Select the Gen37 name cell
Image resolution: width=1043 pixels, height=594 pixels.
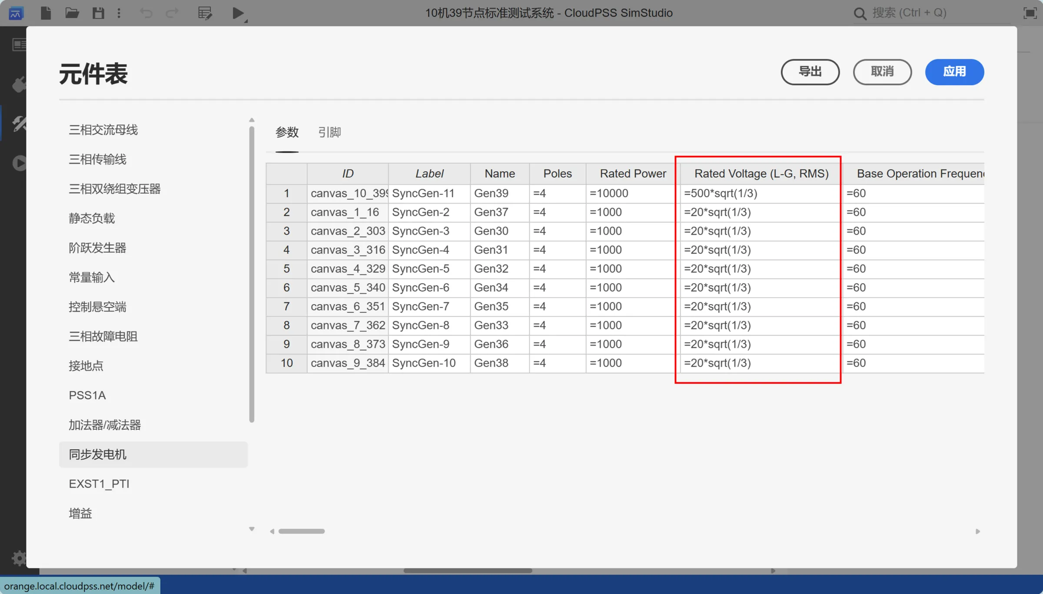pos(500,212)
